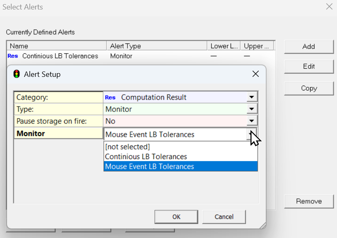The width and height of the screenshot is (337, 238).
Task: Click the Res icon beside Continious LB Tolerances row
Action: pos(13,56)
